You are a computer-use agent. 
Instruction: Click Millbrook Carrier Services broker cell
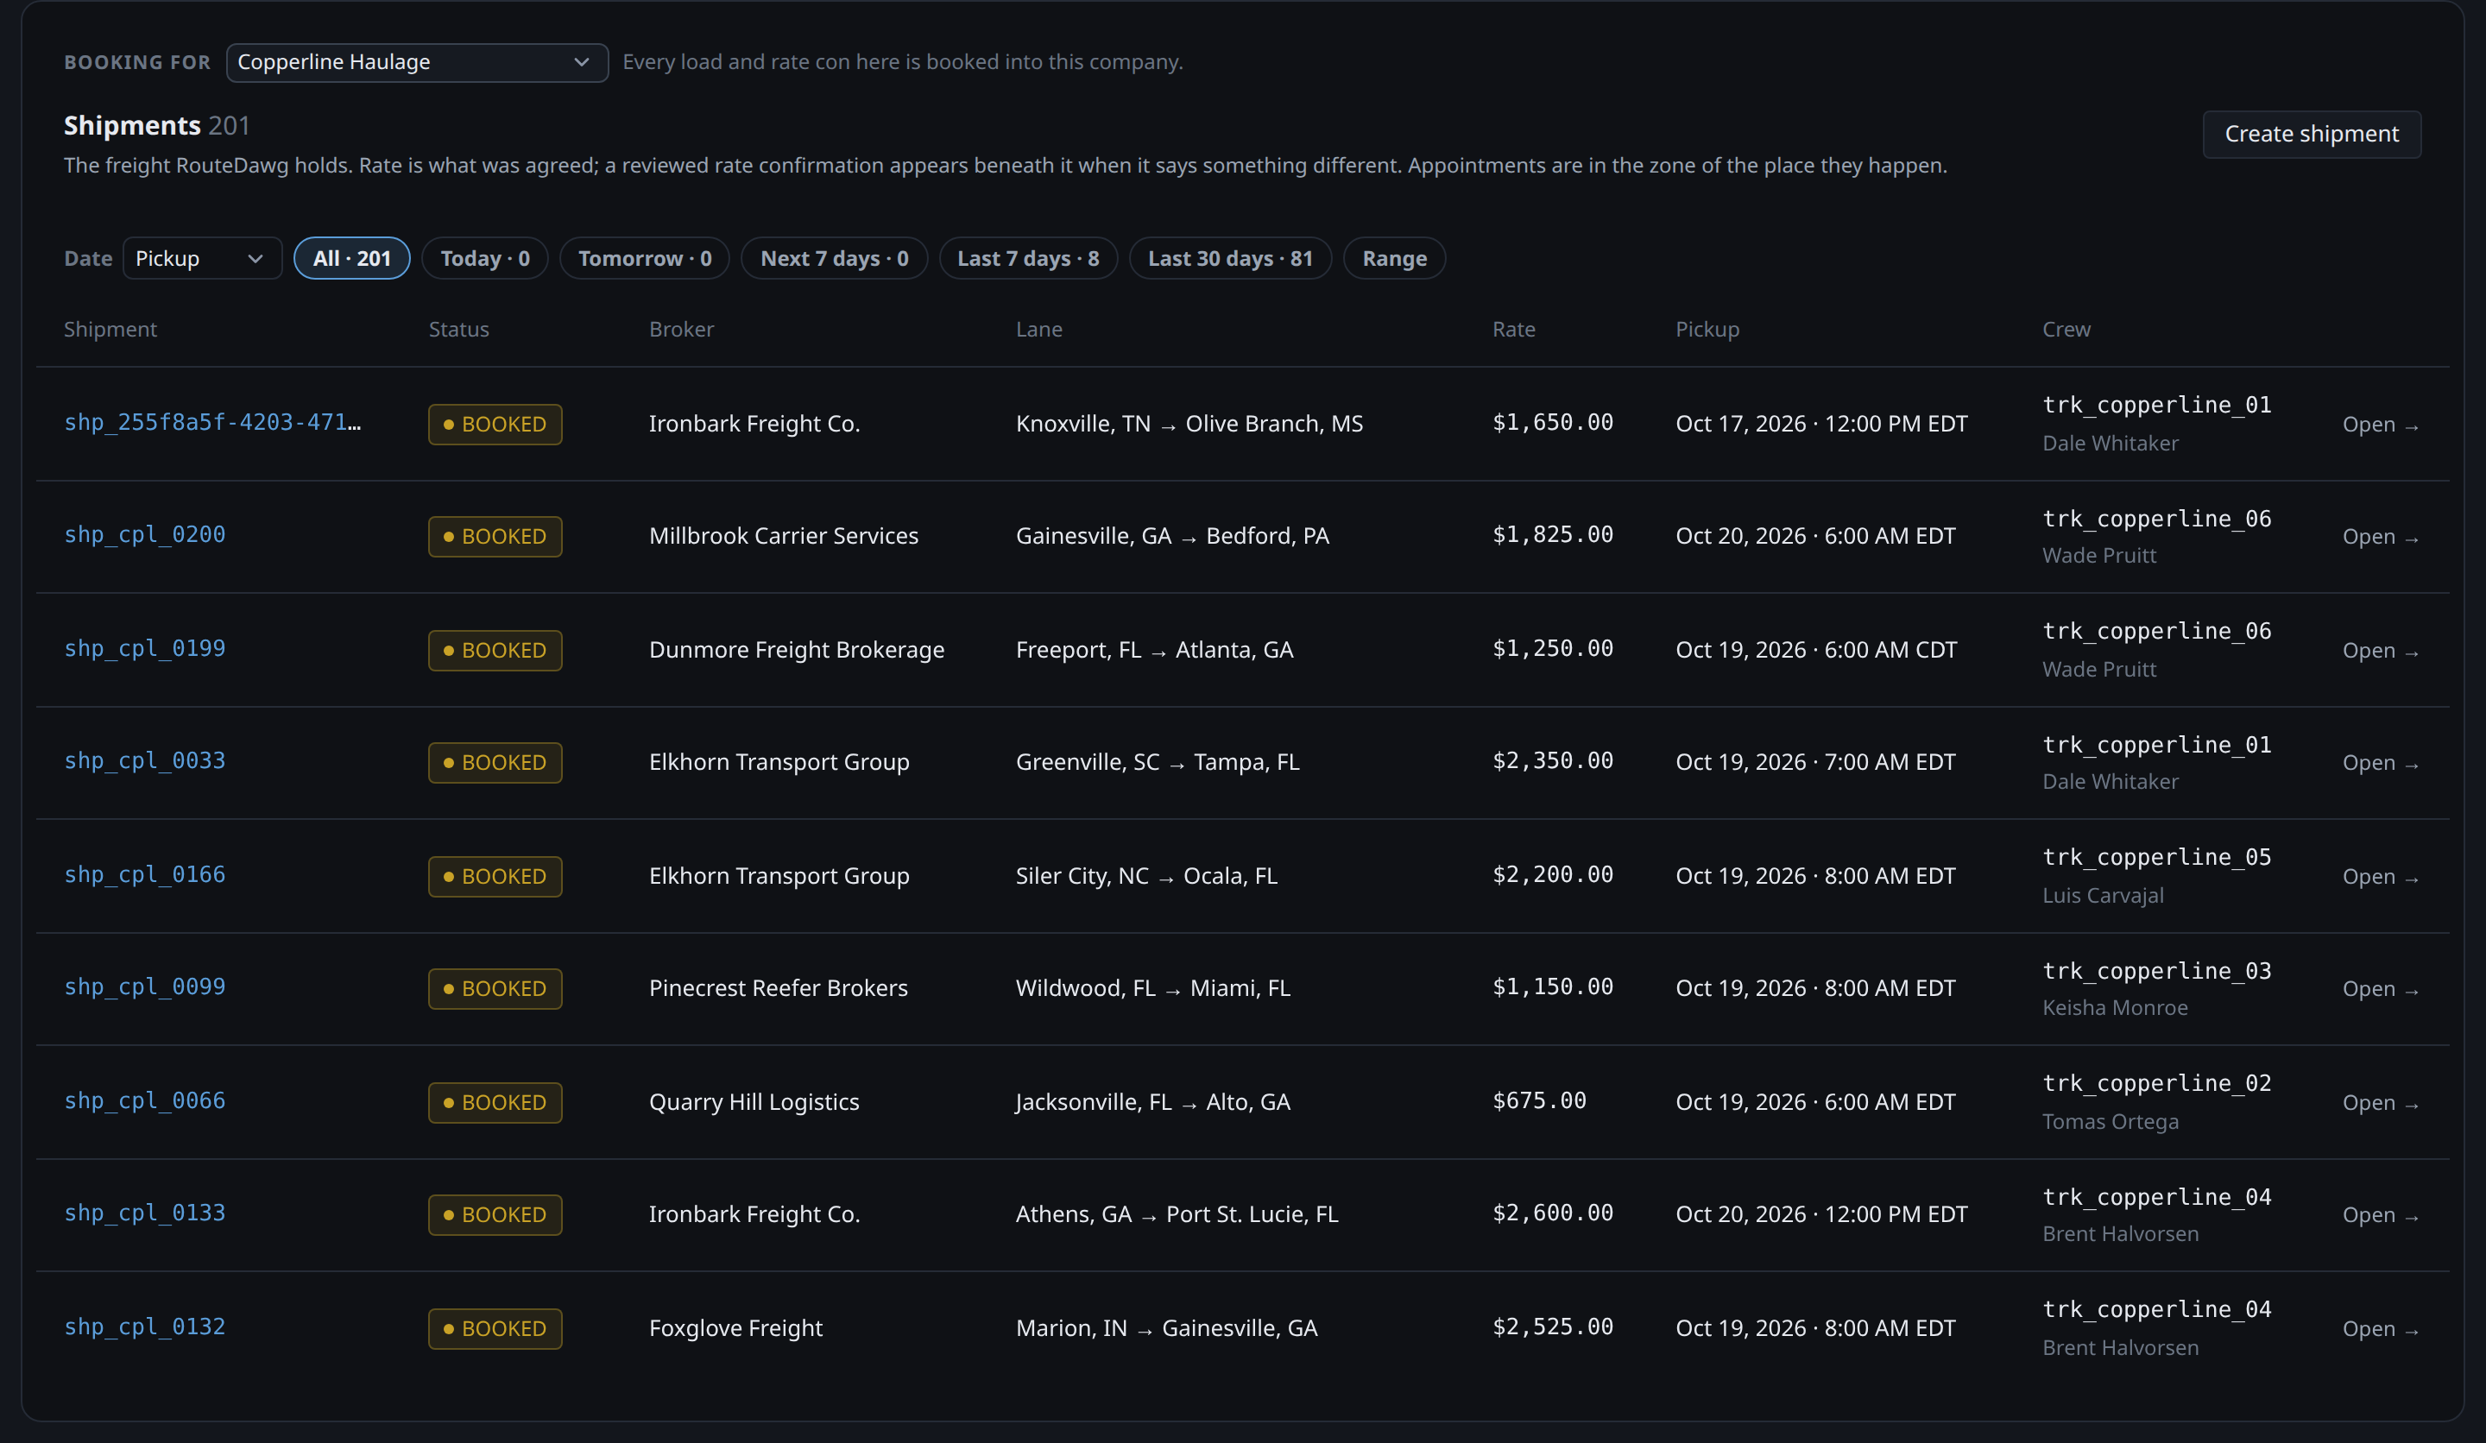click(783, 536)
